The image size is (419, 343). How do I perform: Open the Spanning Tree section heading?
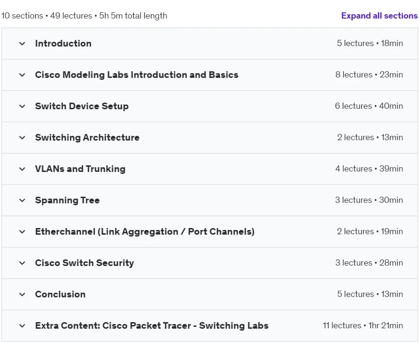pyautogui.click(x=67, y=200)
